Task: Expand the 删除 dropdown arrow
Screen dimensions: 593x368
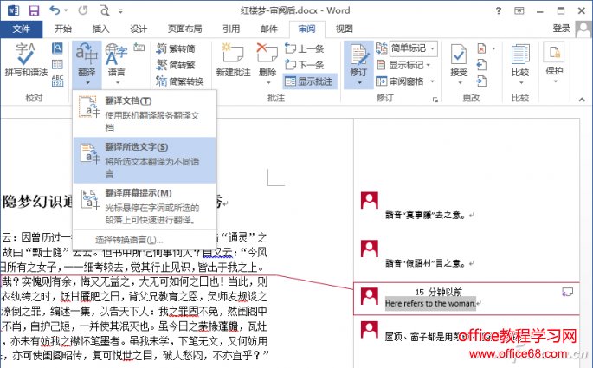Action: click(268, 82)
